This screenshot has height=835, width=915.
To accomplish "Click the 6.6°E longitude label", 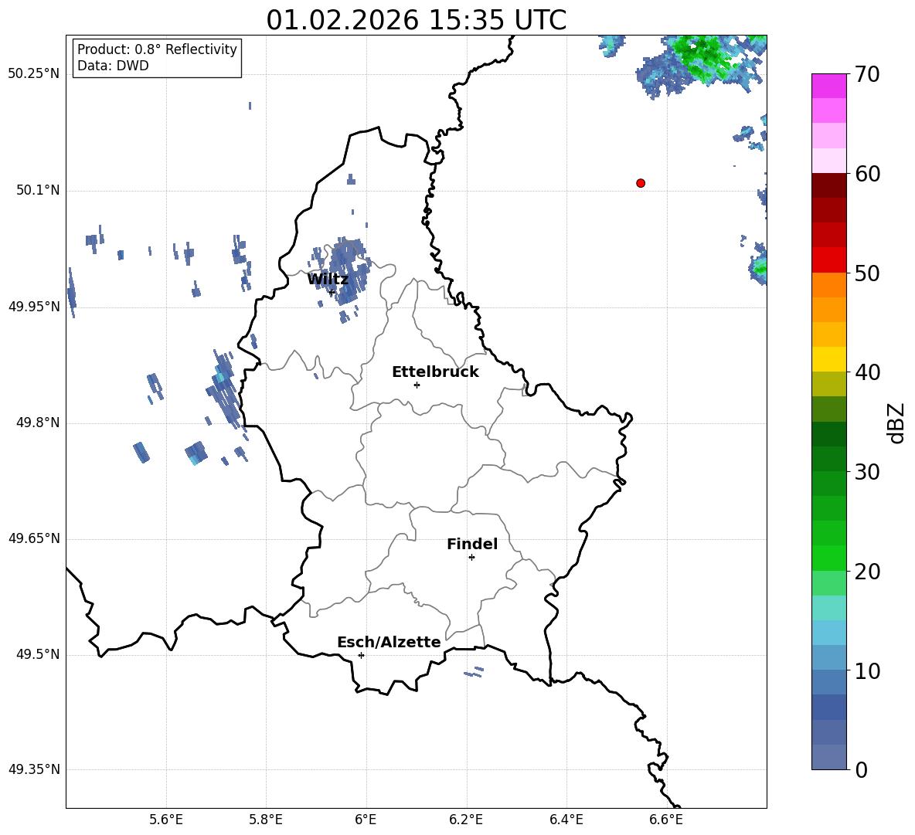I will coord(666,820).
